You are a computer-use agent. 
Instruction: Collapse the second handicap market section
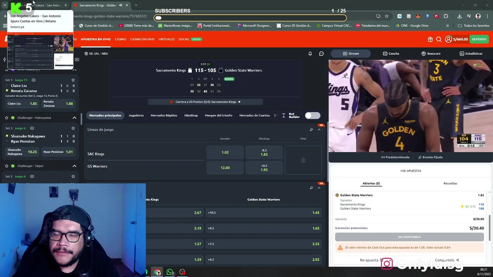tap(319, 188)
